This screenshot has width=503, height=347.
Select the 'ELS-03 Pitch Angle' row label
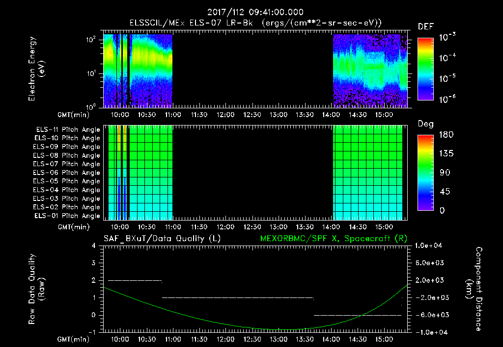click(x=67, y=198)
